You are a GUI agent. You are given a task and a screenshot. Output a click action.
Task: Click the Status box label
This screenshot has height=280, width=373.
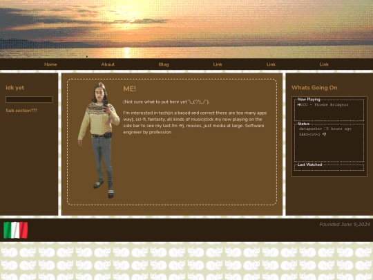click(303, 124)
